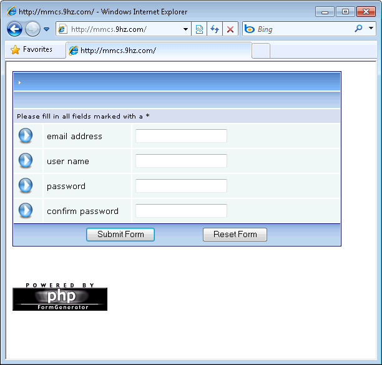This screenshot has height=365, width=382.
Task: Click the Powered by PHP FormGenerator logo
Action: 60,296
